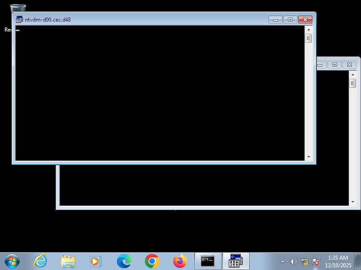Click the background window's scroll down arrow

[353, 202]
